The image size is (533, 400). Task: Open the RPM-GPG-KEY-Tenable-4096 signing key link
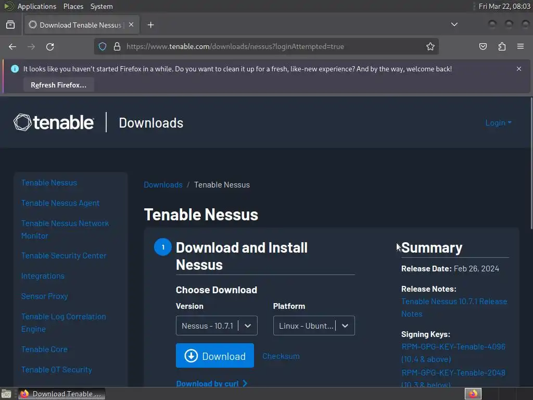pyautogui.click(x=453, y=353)
